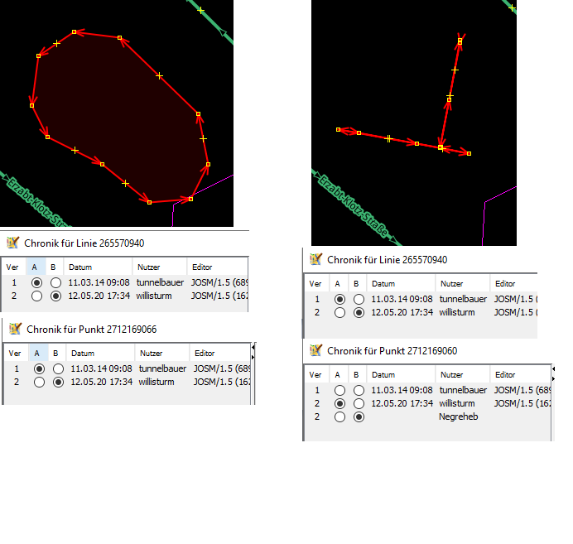Click the JOSM icon in Punkt 2712169066 title

(13, 329)
